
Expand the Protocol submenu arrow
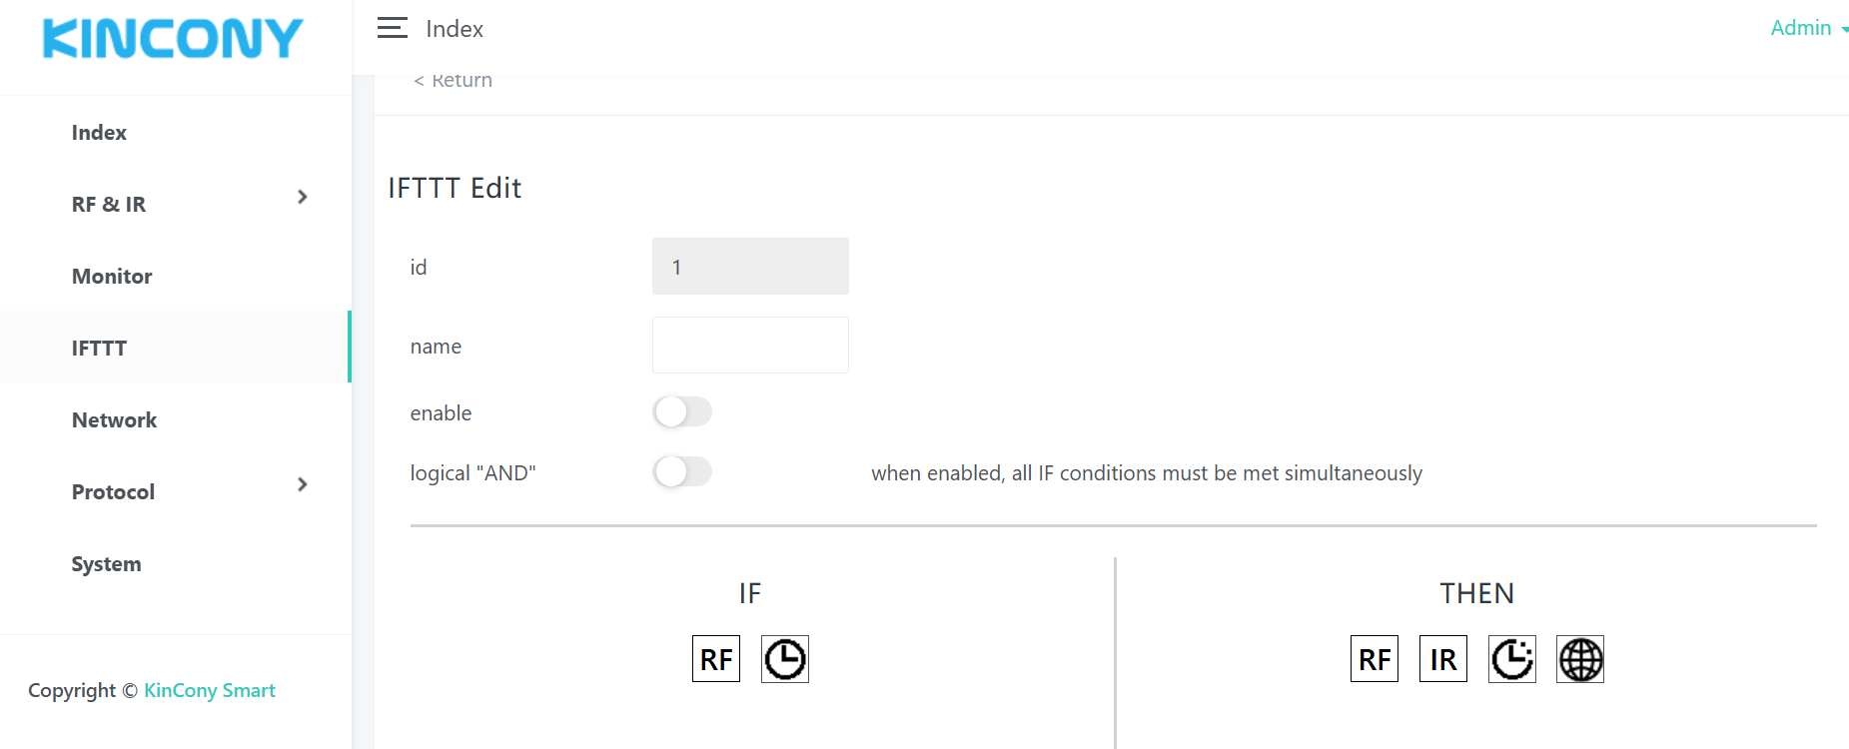pos(302,484)
